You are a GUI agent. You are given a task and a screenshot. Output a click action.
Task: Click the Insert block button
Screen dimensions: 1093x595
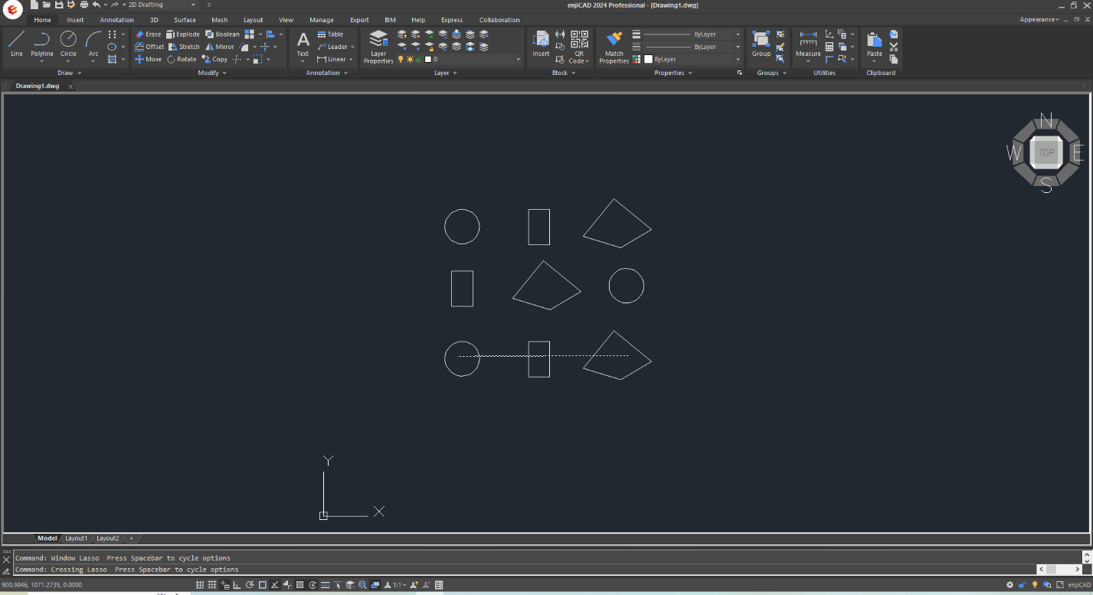541,44
